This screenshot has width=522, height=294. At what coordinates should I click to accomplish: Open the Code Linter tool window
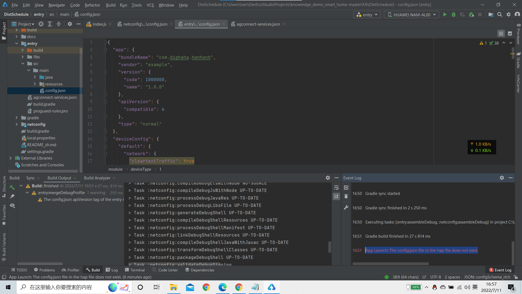pyautogui.click(x=165, y=270)
